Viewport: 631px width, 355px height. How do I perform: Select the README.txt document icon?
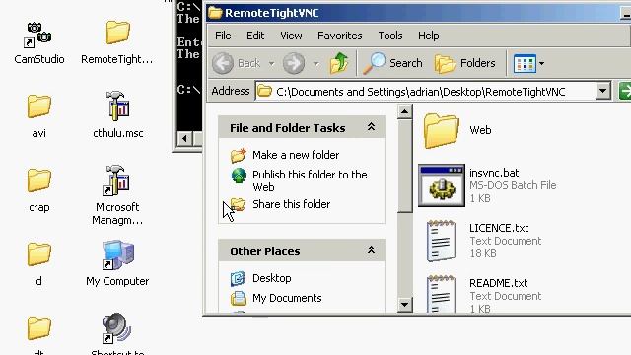(x=441, y=294)
